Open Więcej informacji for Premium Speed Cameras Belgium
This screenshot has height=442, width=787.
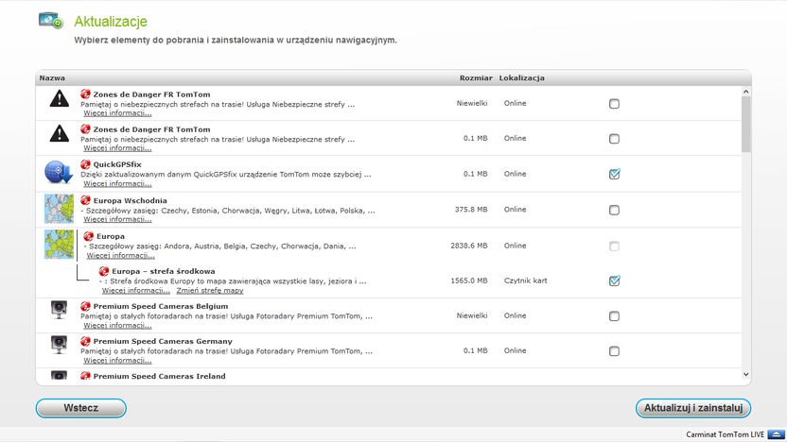pyautogui.click(x=117, y=326)
